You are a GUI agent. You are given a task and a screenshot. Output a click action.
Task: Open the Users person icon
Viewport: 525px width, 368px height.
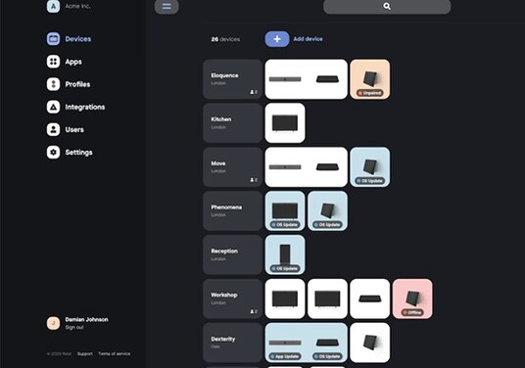point(53,129)
